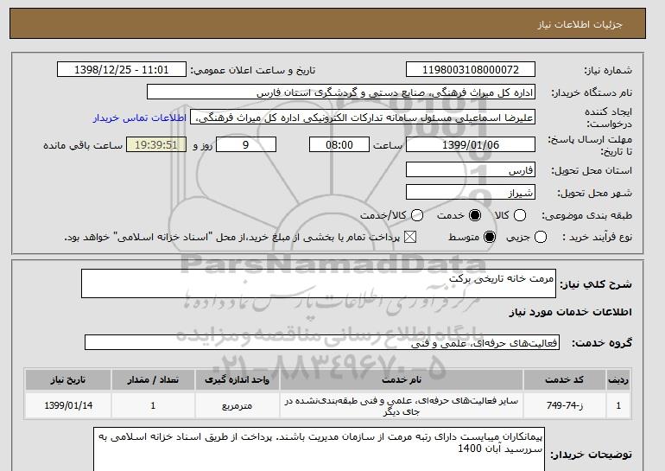Click the deadline hour field 08:00

[339, 144]
